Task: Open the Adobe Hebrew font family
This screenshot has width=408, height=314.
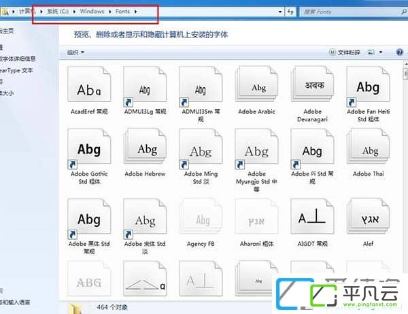Action: click(x=145, y=146)
